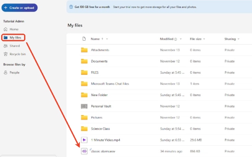Click the Home house icon
Image resolution: width=252 pixels, height=157 pixels.
coord(6,29)
